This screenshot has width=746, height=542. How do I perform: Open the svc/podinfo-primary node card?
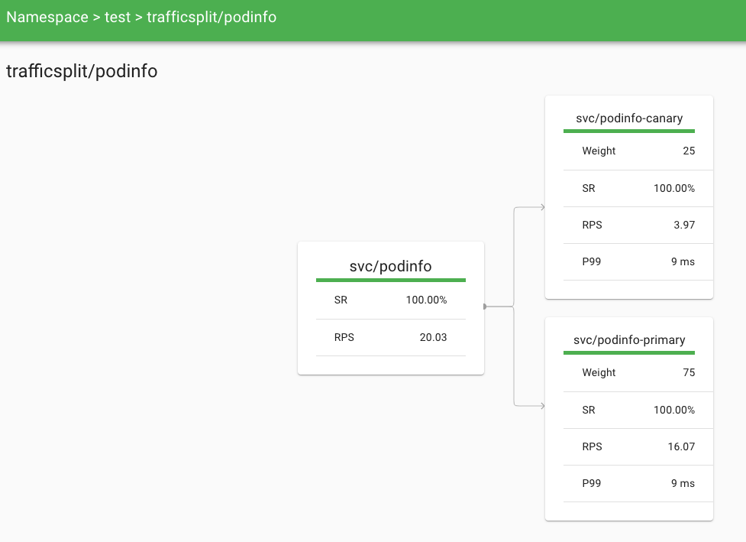pyautogui.click(x=628, y=340)
